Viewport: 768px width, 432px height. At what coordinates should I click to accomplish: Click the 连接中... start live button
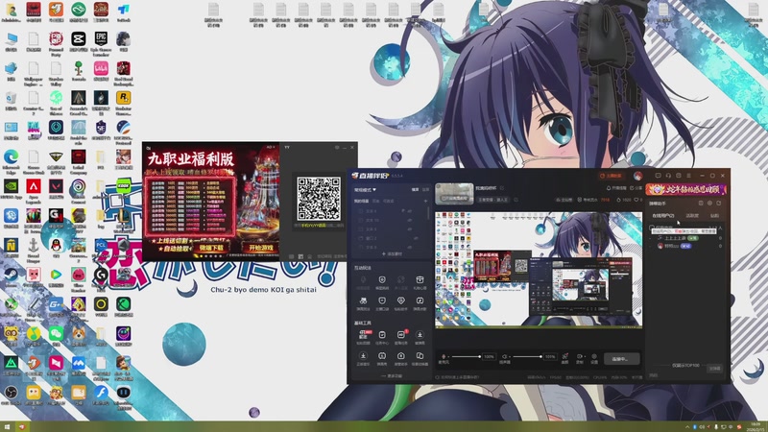621,359
